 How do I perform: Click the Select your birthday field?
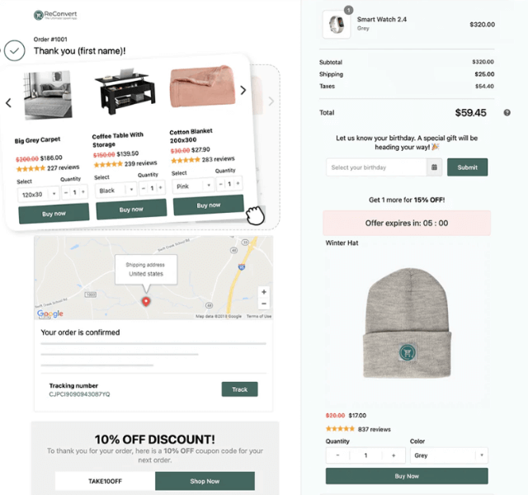(376, 167)
